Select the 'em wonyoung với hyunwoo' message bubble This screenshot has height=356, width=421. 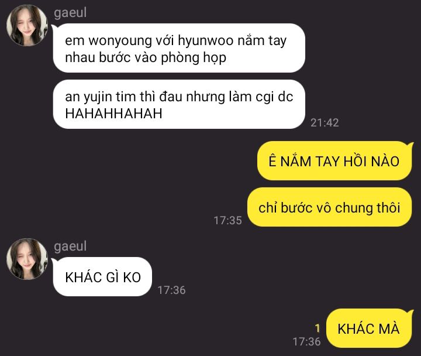(x=179, y=48)
